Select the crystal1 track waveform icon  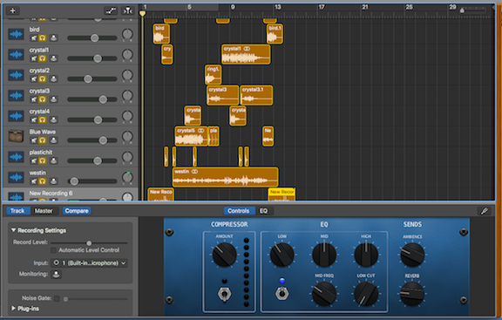[16, 54]
